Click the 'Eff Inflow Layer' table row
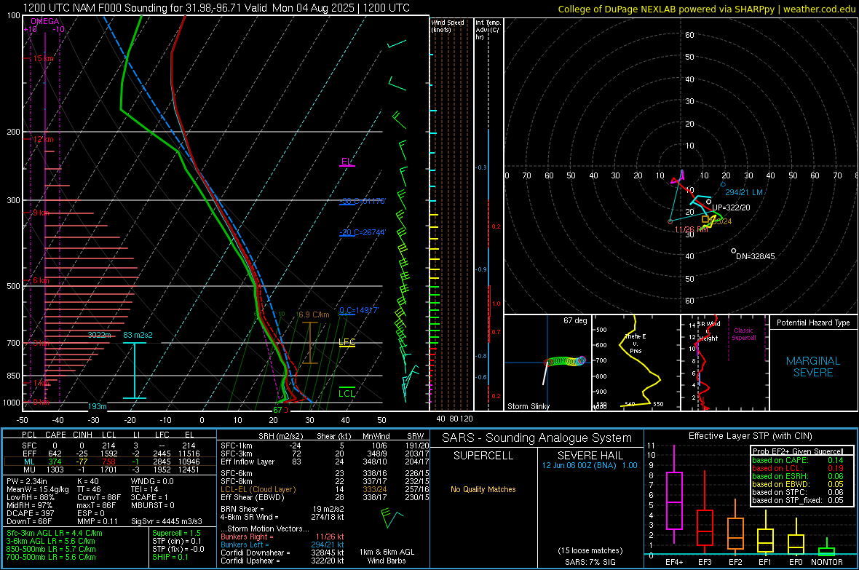 click(325, 462)
